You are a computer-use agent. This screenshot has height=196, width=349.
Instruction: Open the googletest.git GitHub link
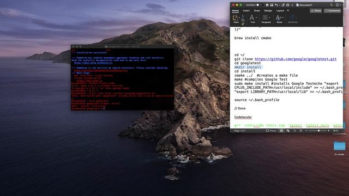296,59
